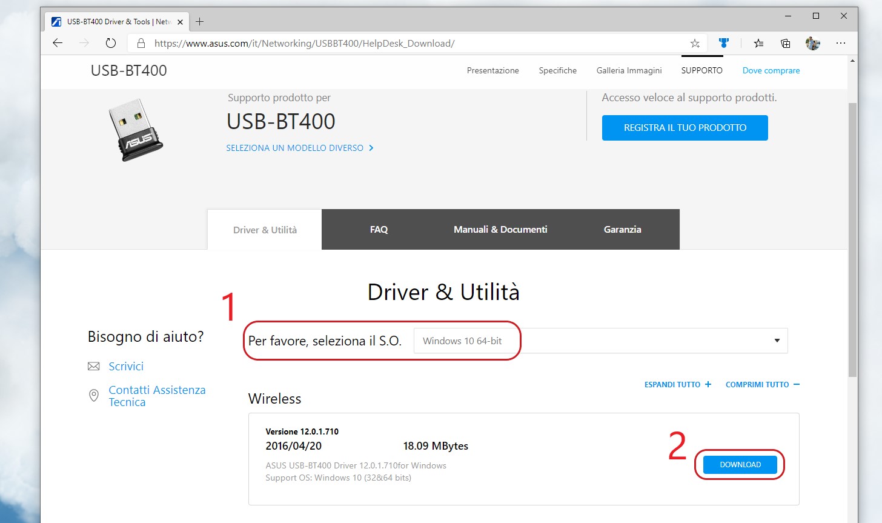The image size is (882, 523).
Task: Add page to favorites with star icon
Action: (x=695, y=43)
